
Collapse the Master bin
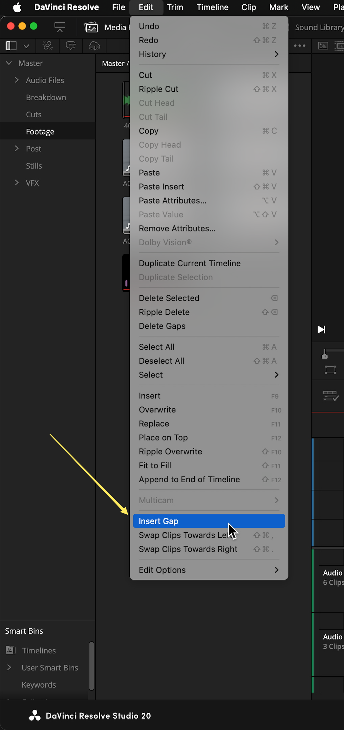[x=9, y=63]
